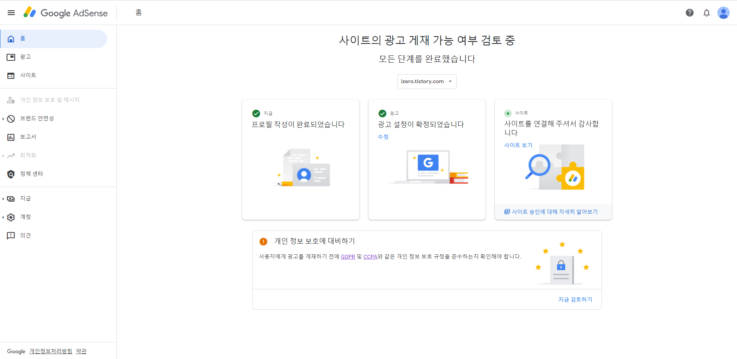Screen dimensions: 737x359
Task: Click the 정책 센터 shield icon
Action: (x=11, y=174)
